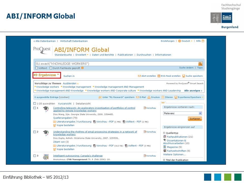Open Publikationen navigation item
The height and width of the screenshot is (183, 244).
[125, 55]
